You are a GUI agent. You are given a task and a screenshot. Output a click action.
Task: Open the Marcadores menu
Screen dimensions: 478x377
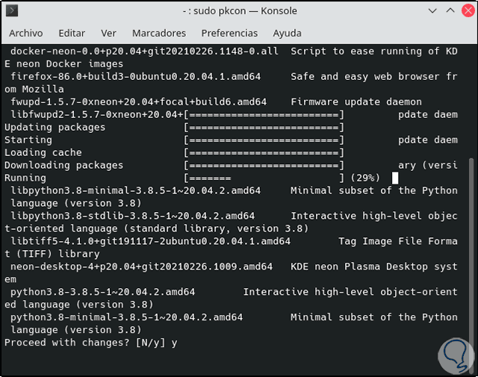click(x=159, y=34)
